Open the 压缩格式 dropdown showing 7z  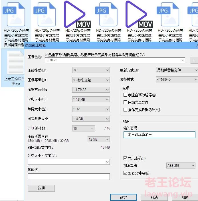click(x=91, y=70)
